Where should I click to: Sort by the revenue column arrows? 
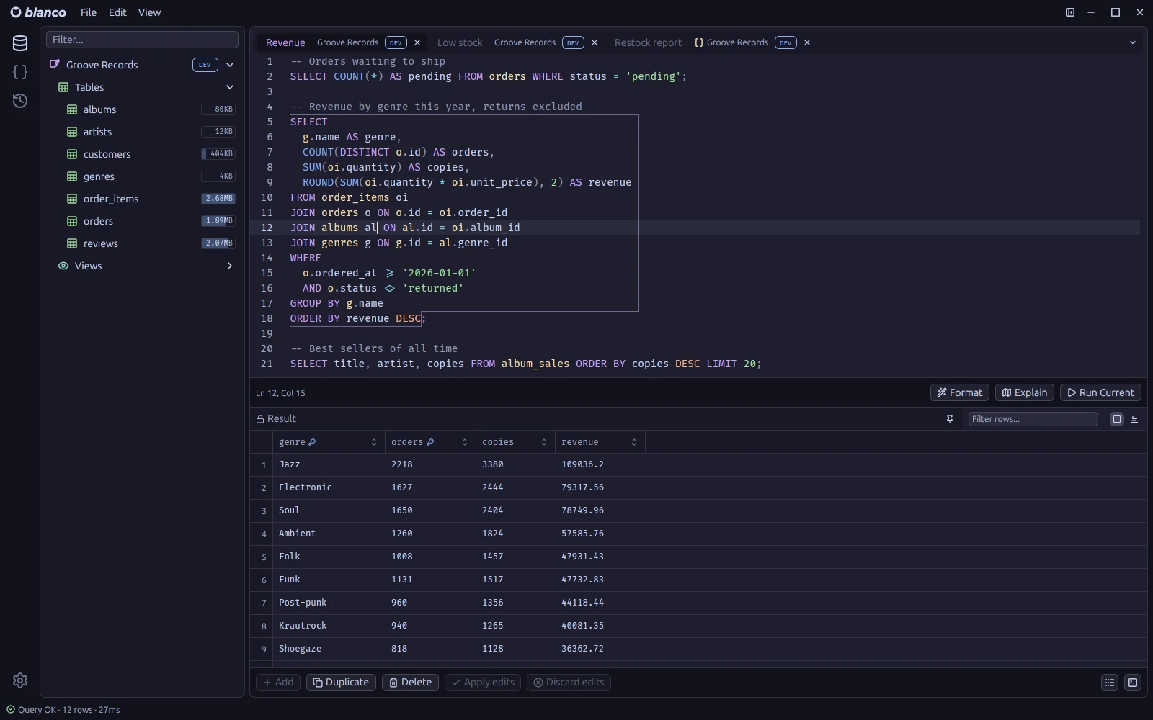point(634,442)
